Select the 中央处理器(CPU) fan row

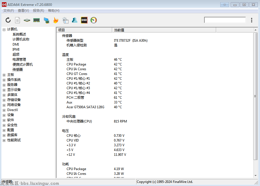tap(155, 121)
